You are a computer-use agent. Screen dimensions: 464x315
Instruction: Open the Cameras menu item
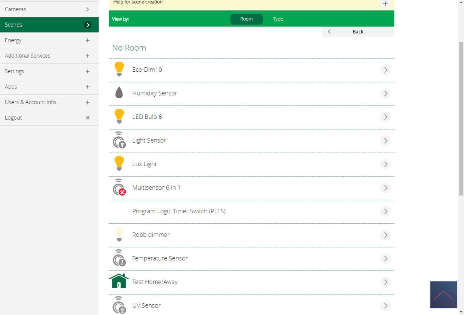click(49, 9)
